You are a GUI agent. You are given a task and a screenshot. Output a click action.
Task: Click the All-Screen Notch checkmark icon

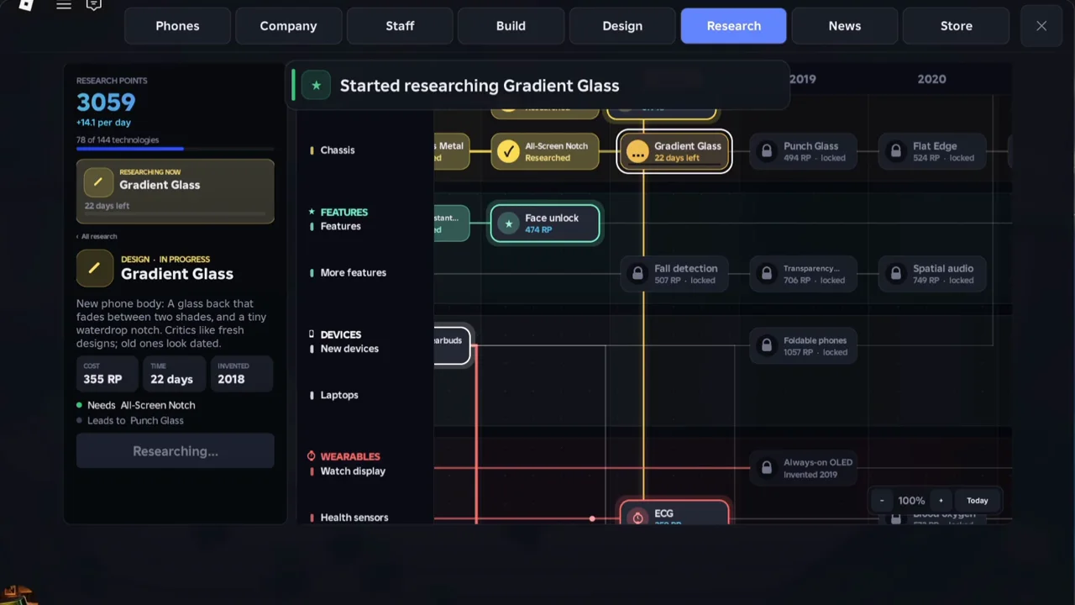coord(508,151)
